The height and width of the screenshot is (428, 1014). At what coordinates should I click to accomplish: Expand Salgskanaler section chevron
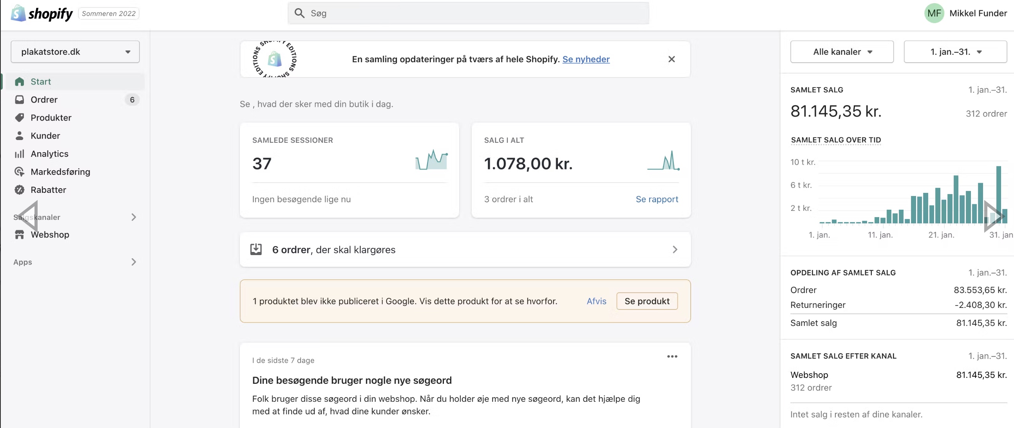(x=134, y=218)
